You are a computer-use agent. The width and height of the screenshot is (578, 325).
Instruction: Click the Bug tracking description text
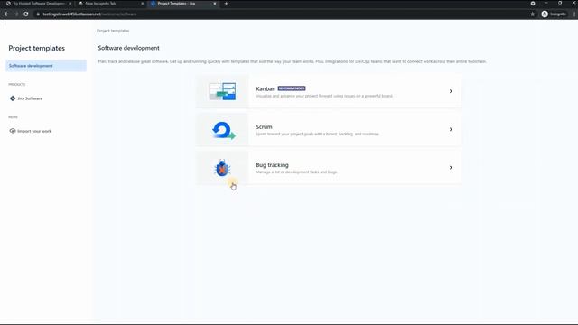point(296,172)
